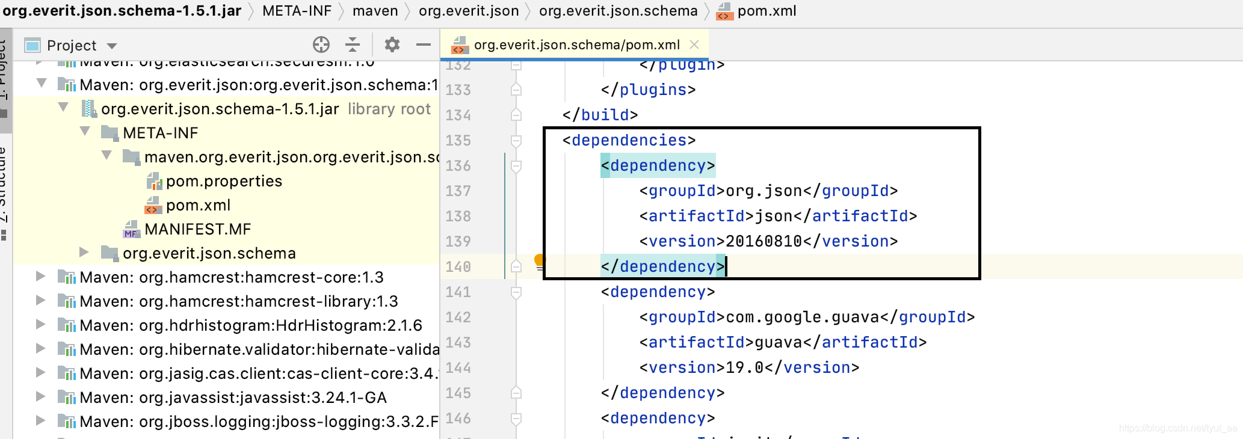Click the groupId value org.json
Viewport: 1243px width, 439px height.
pos(763,191)
